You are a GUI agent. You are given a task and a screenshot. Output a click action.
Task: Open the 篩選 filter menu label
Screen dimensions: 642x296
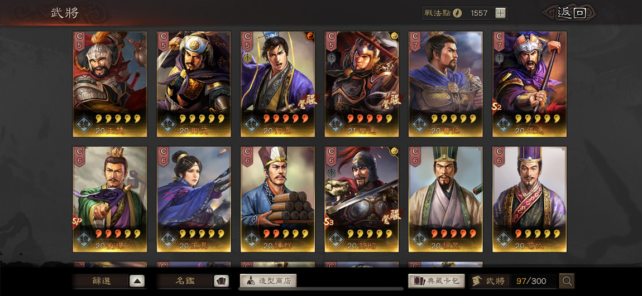tap(101, 281)
